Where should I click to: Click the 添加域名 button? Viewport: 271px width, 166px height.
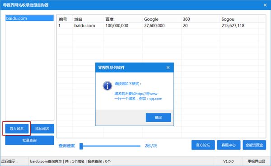[42, 128]
